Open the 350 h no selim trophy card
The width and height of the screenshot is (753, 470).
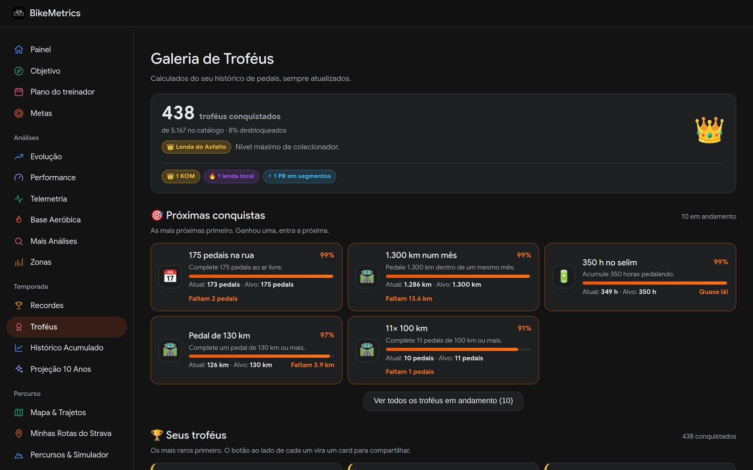[640, 277]
